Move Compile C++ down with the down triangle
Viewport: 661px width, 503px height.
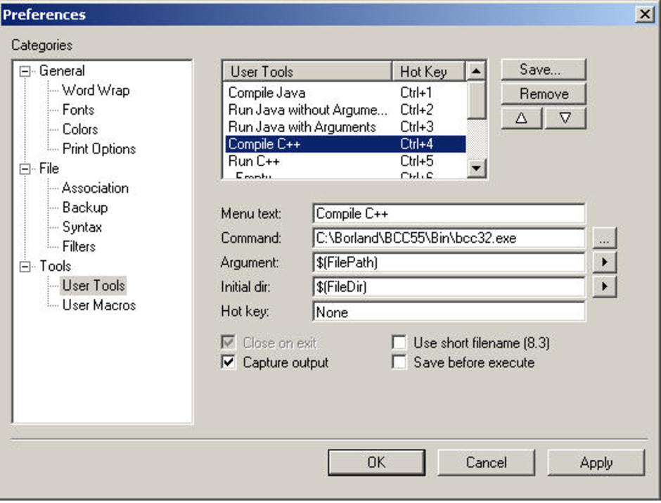pos(565,117)
